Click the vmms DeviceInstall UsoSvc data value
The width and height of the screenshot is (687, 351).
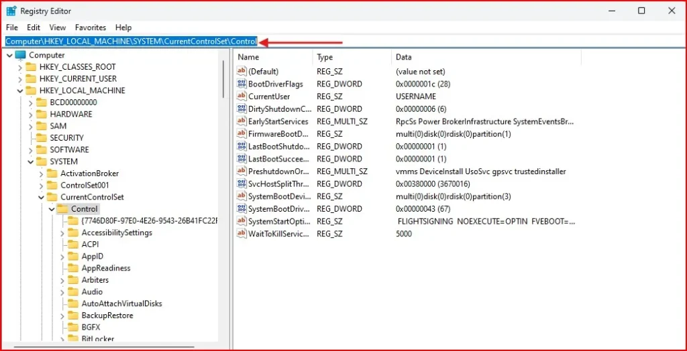tap(480, 171)
